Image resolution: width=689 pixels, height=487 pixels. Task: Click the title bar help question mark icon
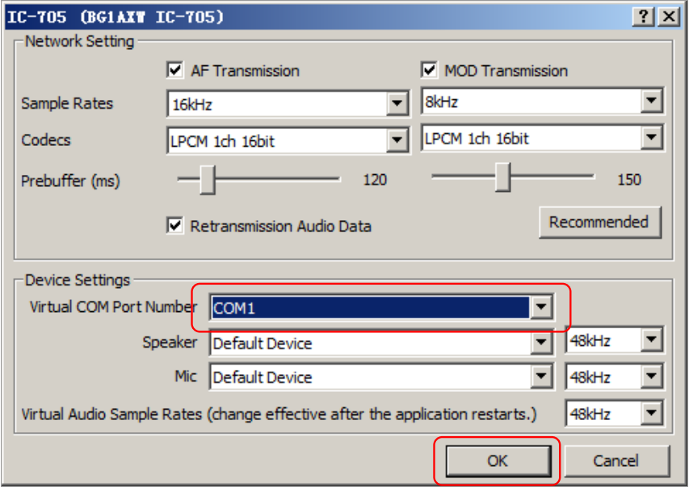tap(644, 17)
